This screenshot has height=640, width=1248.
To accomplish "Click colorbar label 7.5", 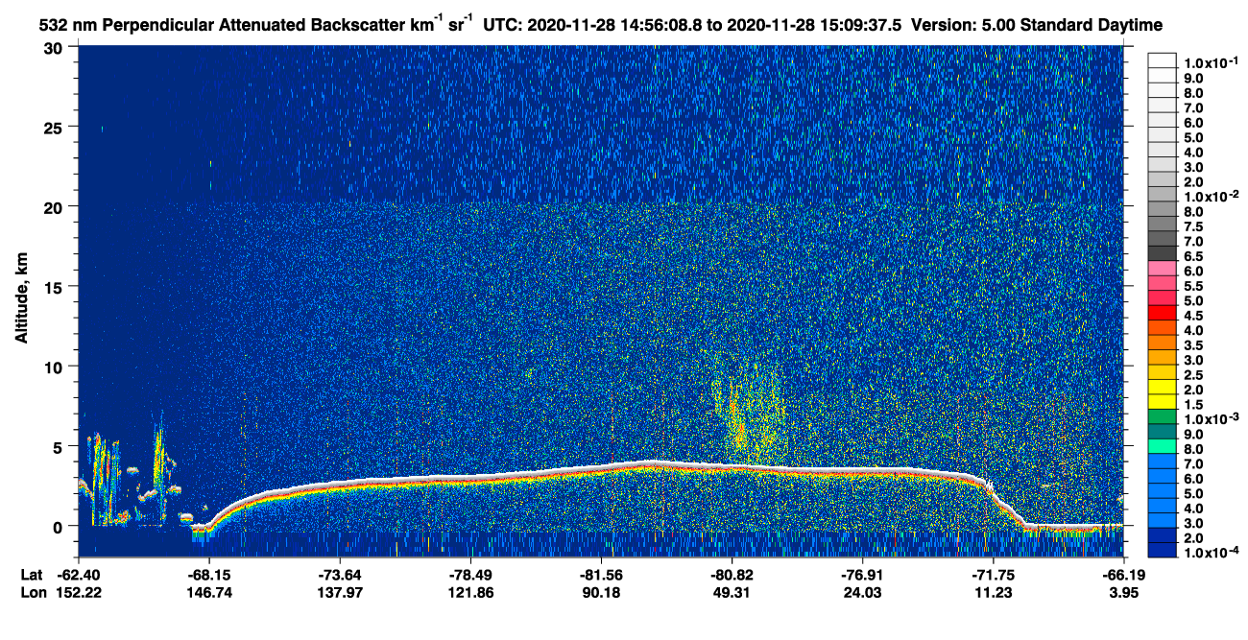I will 1192,226.
